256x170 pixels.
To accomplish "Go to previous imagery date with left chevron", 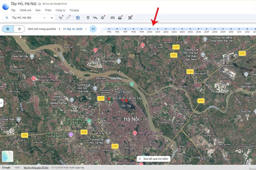I will pos(60,29).
